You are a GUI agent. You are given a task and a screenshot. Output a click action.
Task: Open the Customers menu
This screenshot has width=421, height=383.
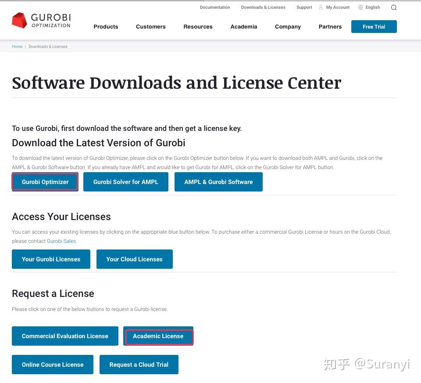pos(150,27)
